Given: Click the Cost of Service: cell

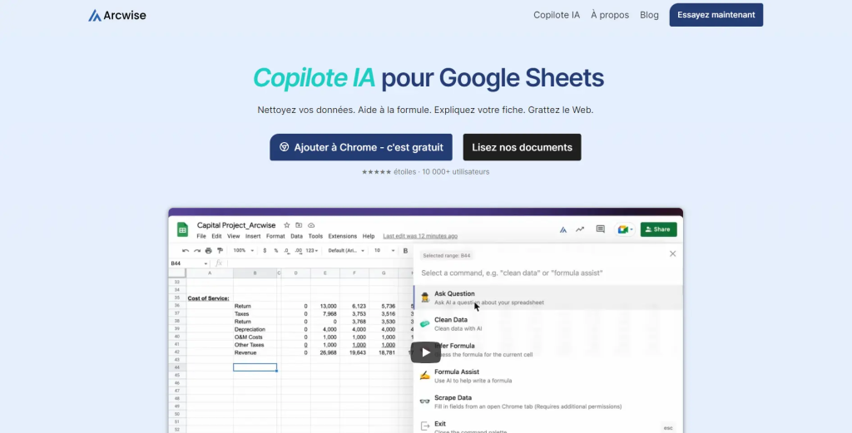Looking at the screenshot, I should pyautogui.click(x=209, y=298).
